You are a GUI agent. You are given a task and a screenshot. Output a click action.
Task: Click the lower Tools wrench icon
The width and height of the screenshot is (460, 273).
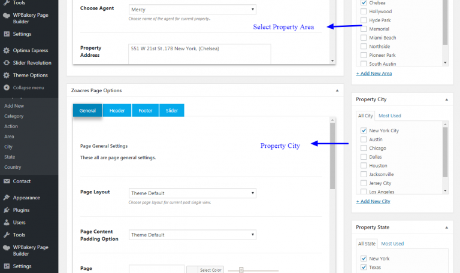(x=7, y=235)
